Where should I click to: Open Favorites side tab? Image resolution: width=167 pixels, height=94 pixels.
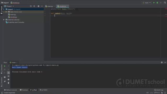tap(1, 69)
